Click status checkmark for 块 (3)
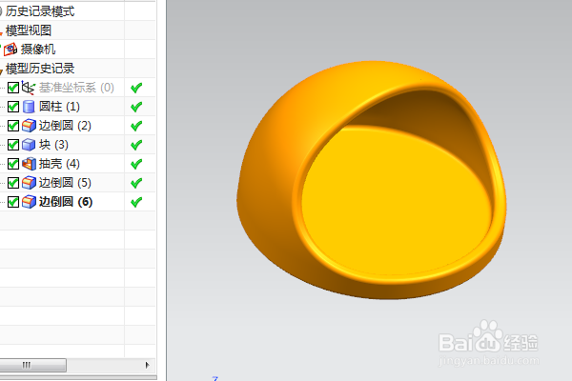Viewport: 572px width, 381px height. (136, 145)
